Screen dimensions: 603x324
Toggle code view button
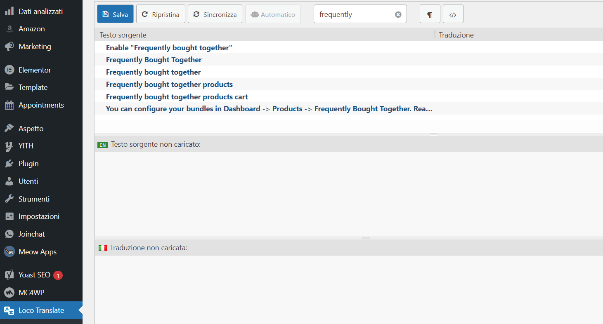tap(453, 14)
